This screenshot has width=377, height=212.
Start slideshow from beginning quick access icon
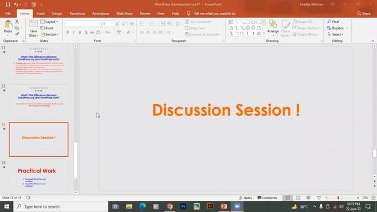pos(34,5)
